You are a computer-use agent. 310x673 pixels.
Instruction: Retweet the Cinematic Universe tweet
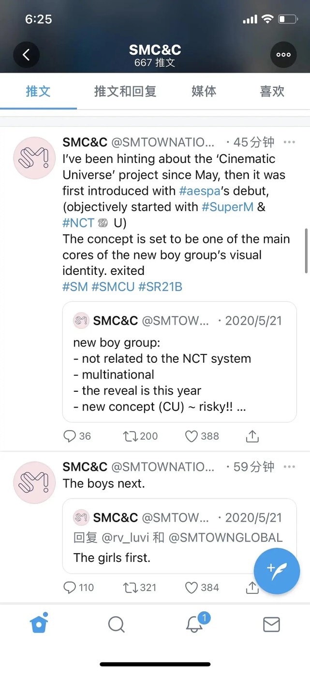tap(130, 436)
